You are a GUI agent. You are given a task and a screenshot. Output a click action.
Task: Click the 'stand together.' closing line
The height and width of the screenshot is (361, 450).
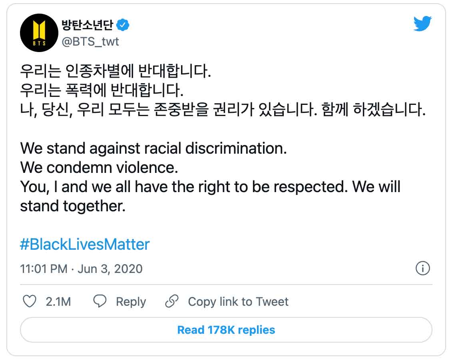[73, 206]
